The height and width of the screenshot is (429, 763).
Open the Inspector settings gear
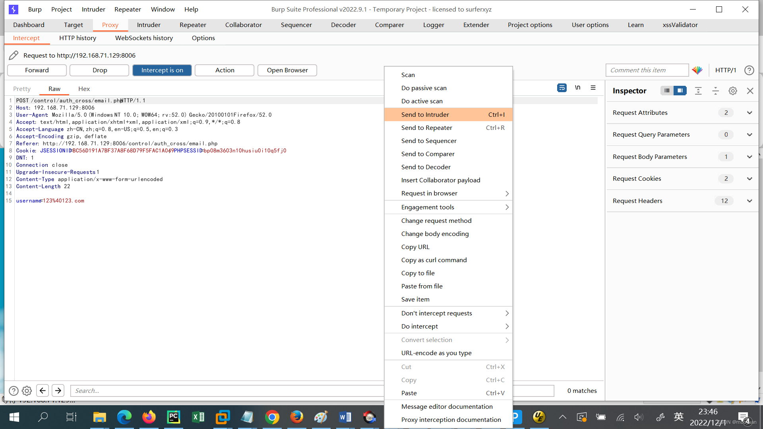[732, 91]
